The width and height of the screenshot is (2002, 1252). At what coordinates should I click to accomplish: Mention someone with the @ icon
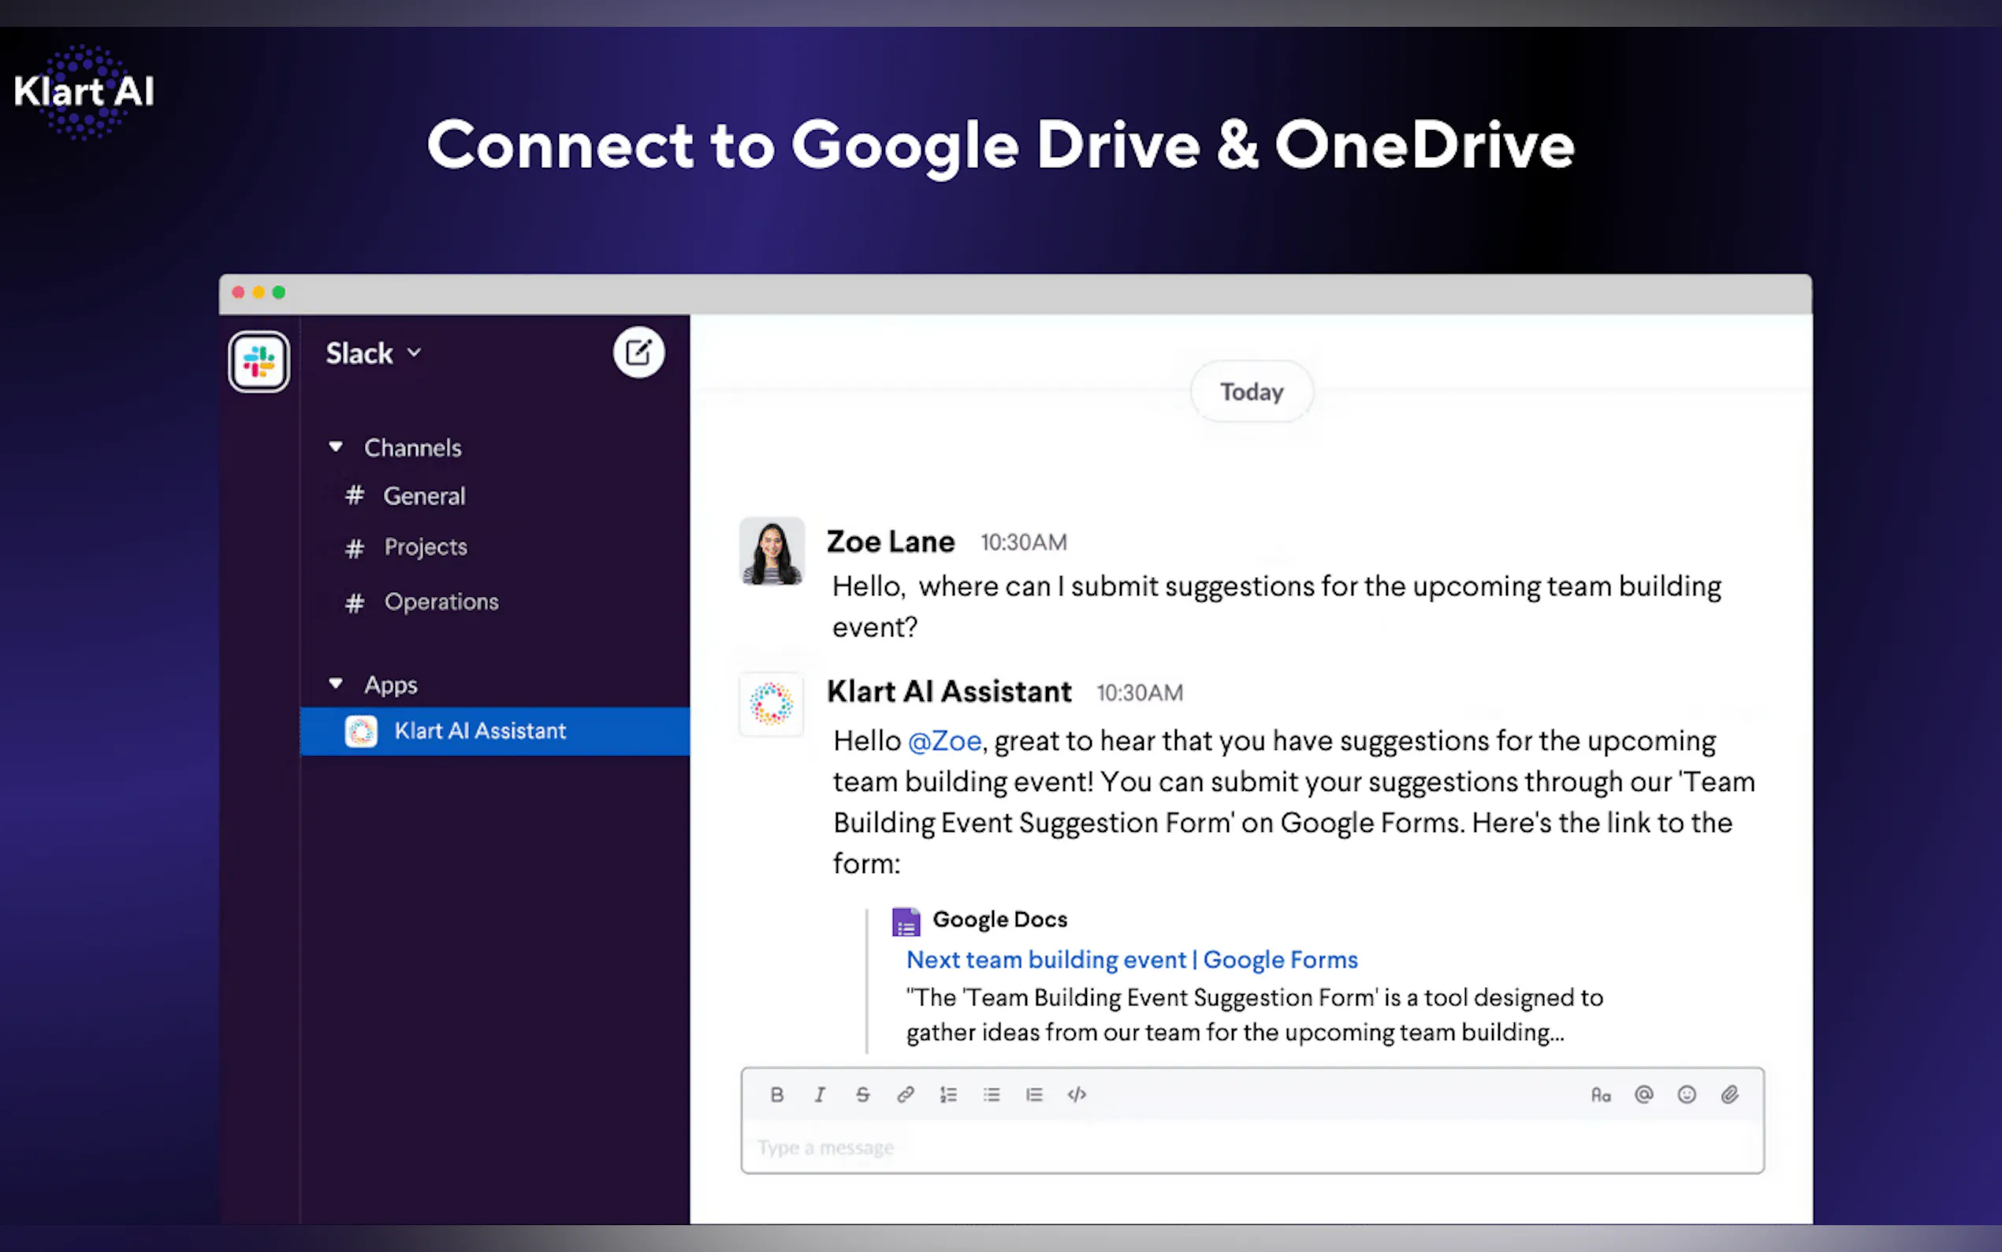click(1643, 1094)
